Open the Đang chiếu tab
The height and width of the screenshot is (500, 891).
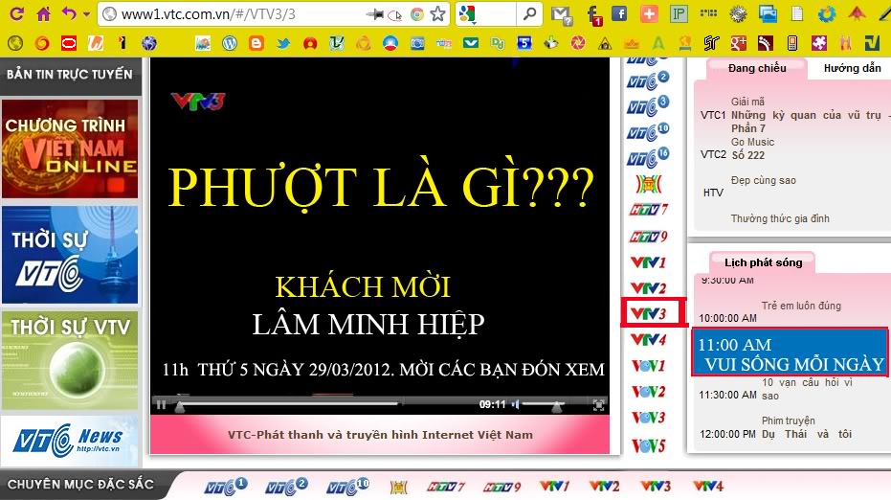pos(757,68)
